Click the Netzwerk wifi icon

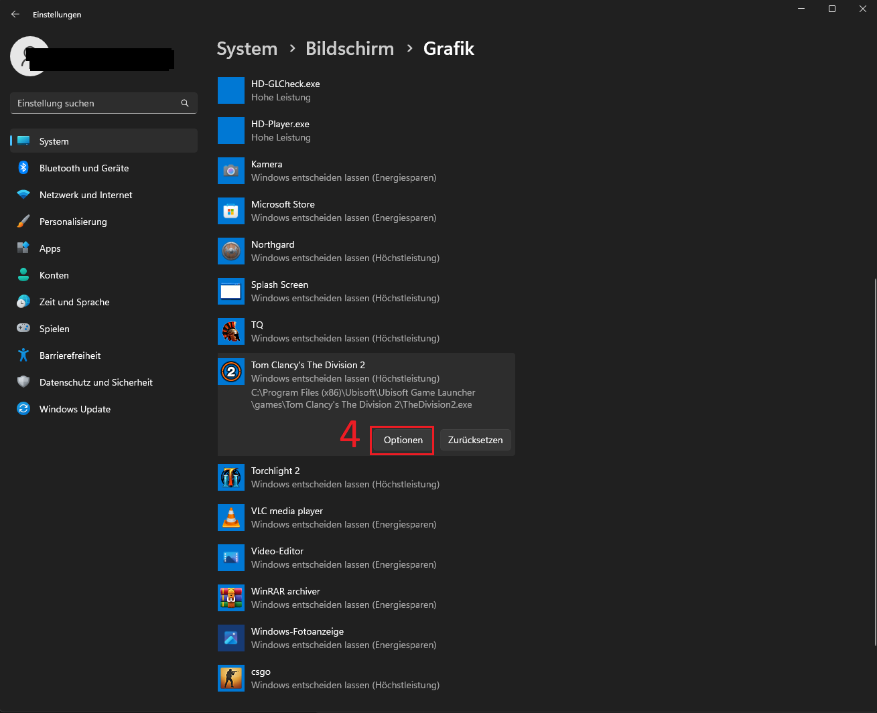tap(23, 195)
